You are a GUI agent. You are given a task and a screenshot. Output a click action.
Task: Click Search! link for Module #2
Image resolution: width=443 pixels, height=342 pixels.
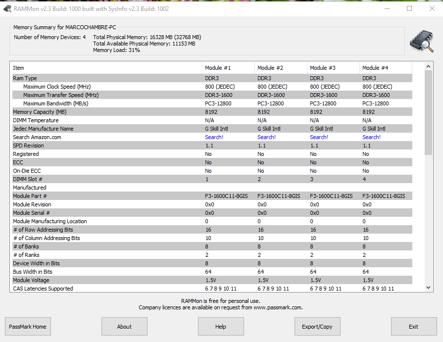coord(266,137)
